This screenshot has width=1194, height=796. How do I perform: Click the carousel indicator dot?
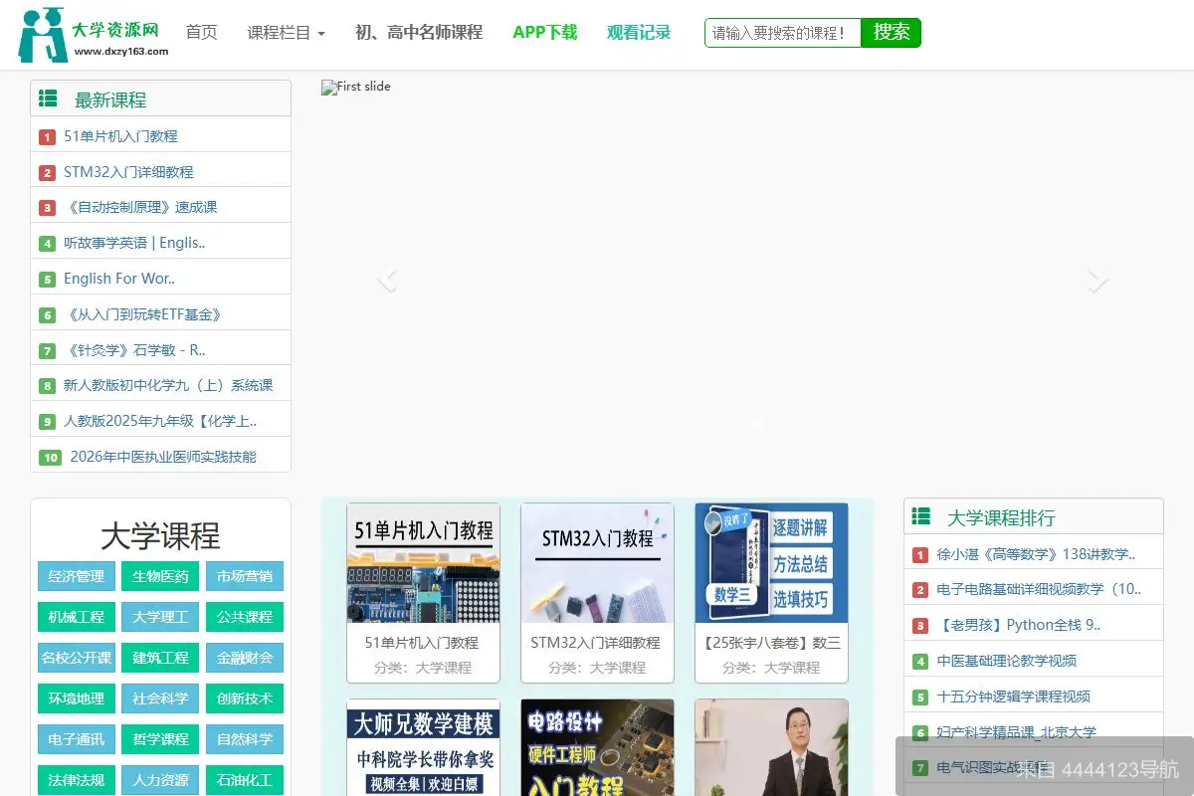pos(754,422)
